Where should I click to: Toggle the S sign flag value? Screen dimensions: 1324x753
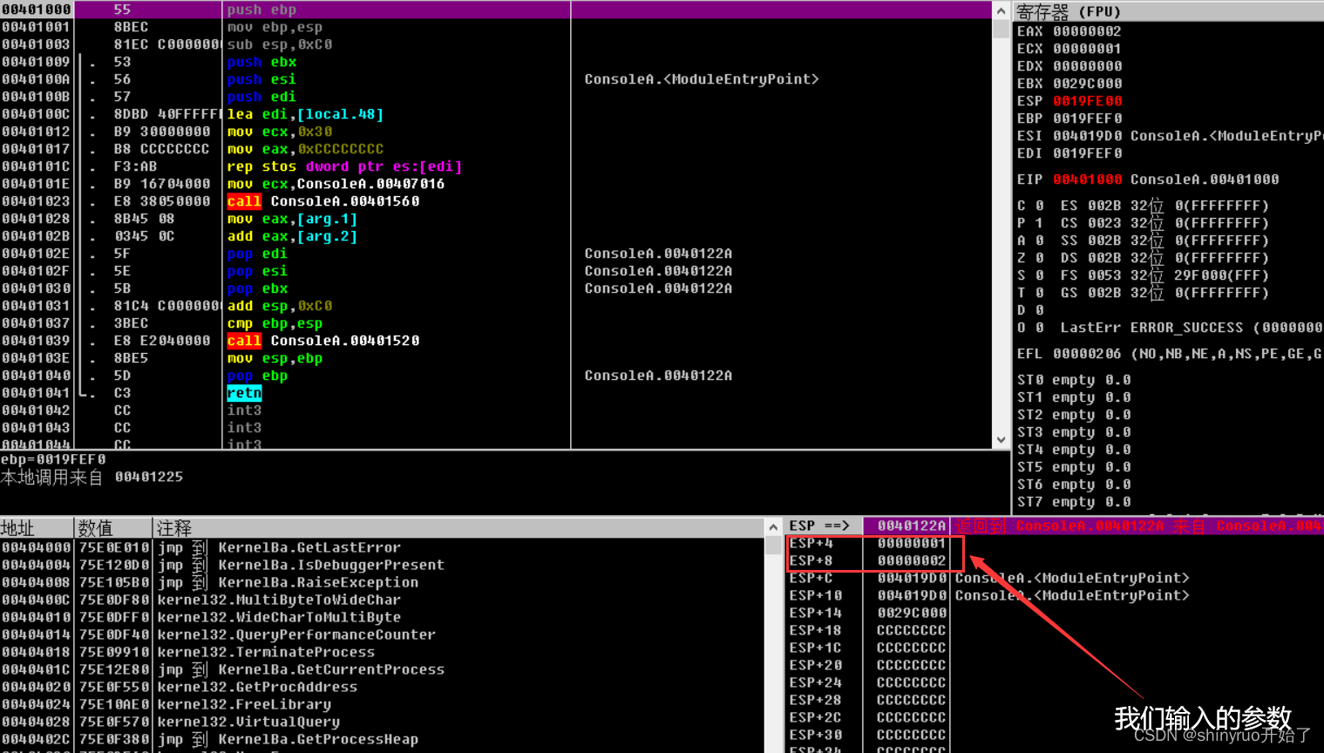coord(1039,275)
